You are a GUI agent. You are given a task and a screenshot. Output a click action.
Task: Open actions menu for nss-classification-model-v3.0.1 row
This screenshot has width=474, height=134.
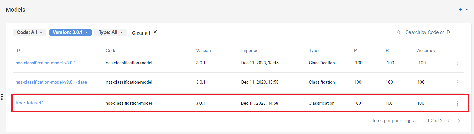[x=458, y=63]
